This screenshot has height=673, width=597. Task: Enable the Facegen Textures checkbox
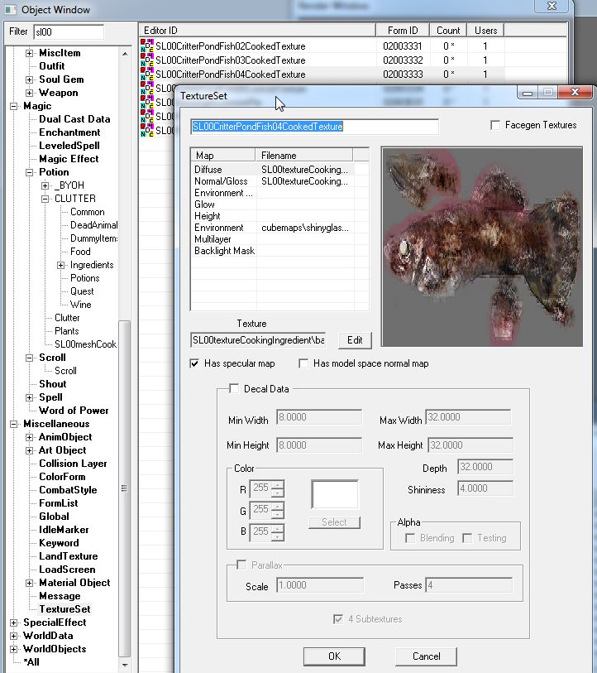point(495,125)
